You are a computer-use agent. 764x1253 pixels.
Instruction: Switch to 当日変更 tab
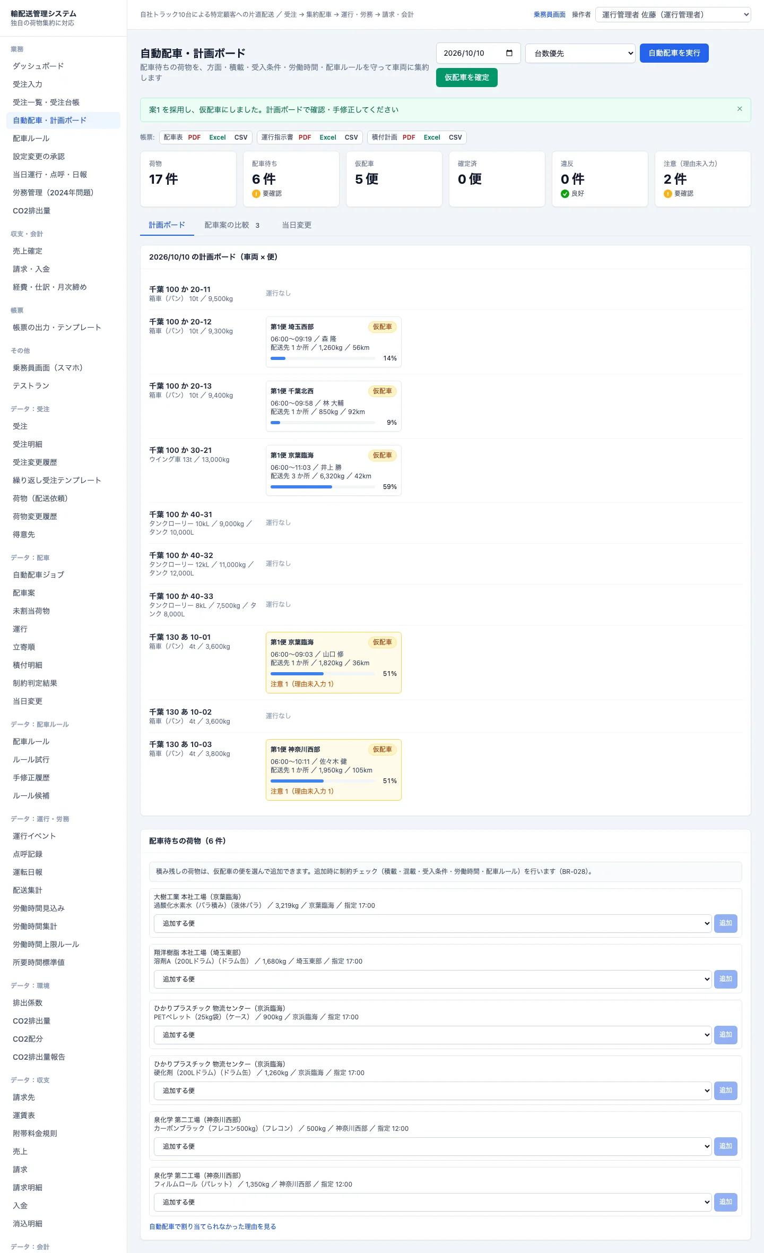[297, 225]
